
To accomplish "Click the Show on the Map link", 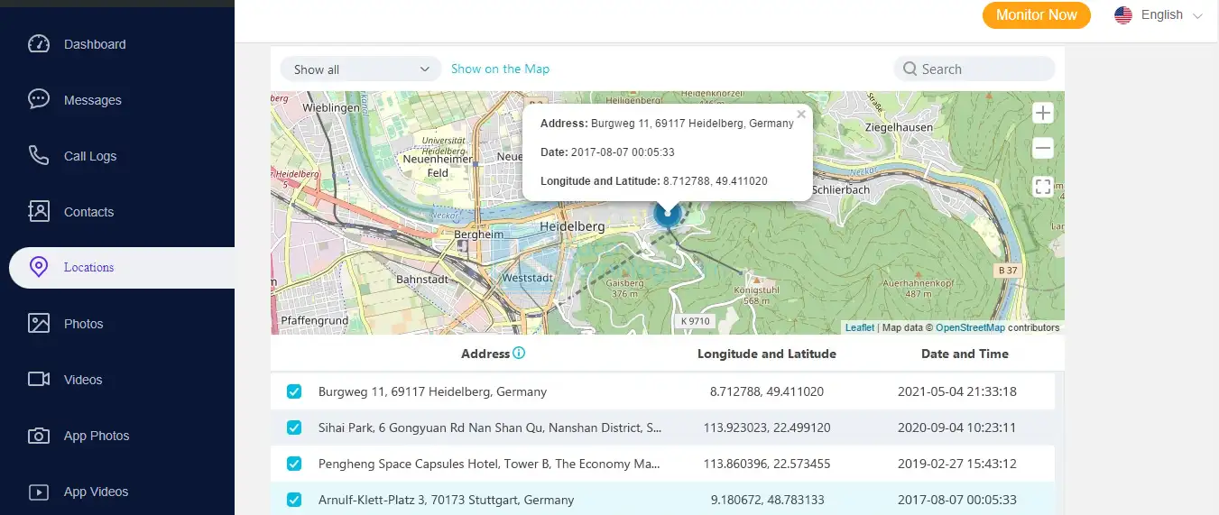I will 500,69.
